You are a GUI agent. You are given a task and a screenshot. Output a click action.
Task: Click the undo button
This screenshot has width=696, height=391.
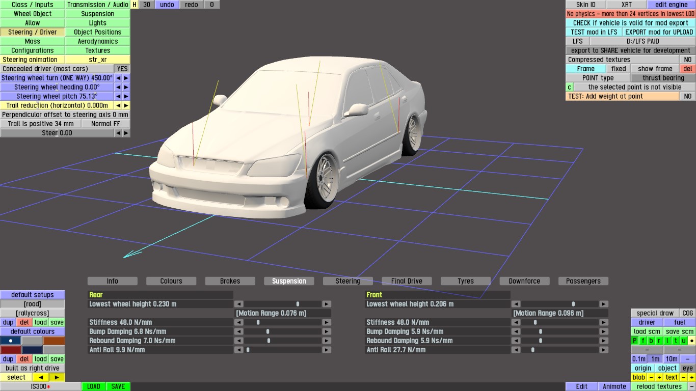tap(167, 5)
